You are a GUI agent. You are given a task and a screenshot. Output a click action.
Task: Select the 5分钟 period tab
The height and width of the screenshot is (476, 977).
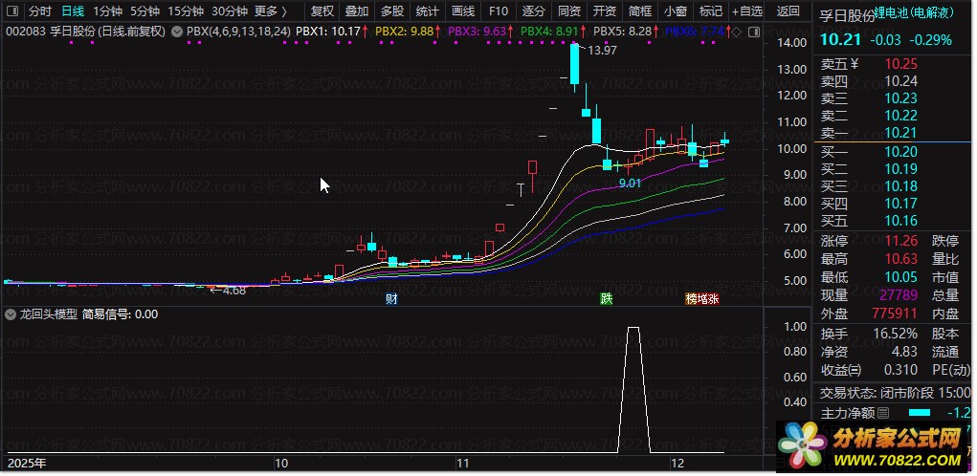coord(144,11)
